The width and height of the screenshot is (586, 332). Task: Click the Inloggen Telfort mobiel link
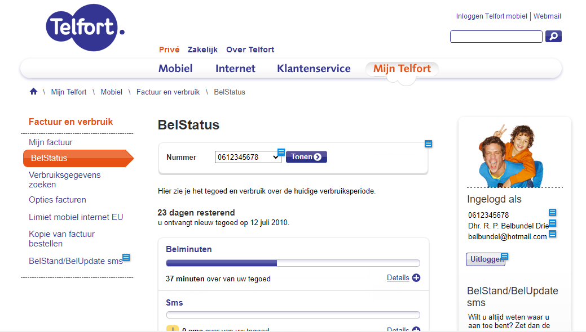click(x=491, y=16)
